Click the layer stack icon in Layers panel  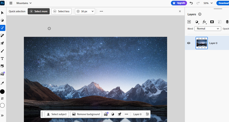tap(227, 22)
